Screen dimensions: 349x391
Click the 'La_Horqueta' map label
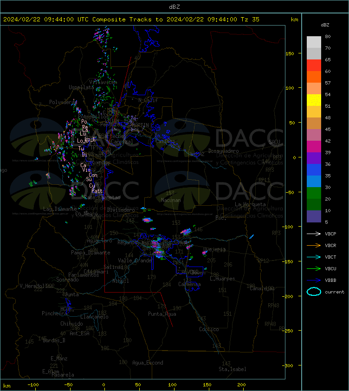pos(250,204)
